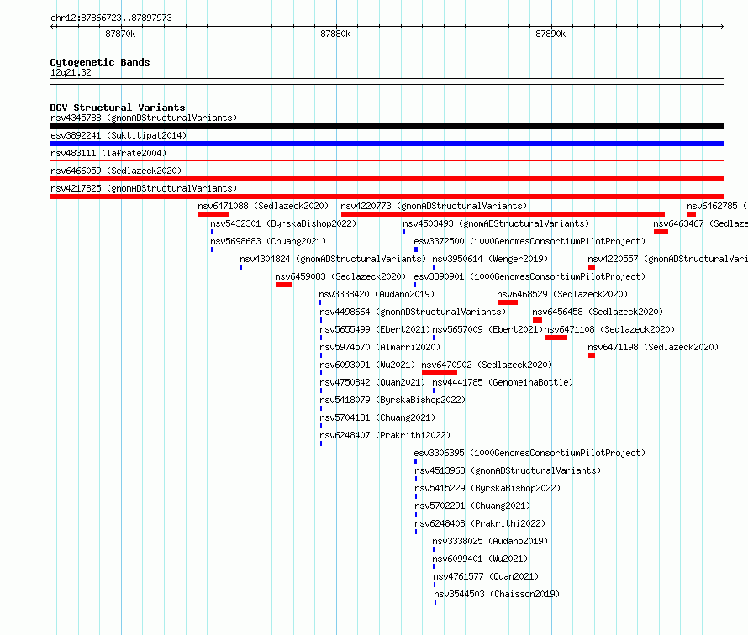Open nsv6248408 (Prakrithi2022) label
This screenshot has width=748, height=635.
coord(480,523)
